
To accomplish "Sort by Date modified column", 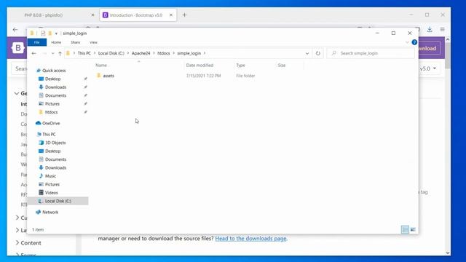I will [200, 65].
